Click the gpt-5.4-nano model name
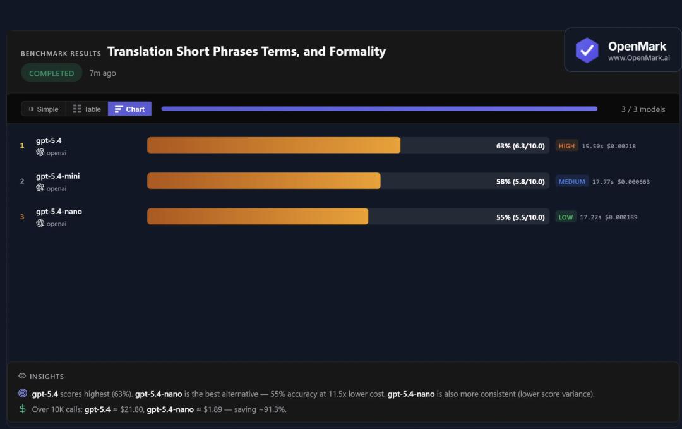Screen dimensions: 682x429 (59, 211)
